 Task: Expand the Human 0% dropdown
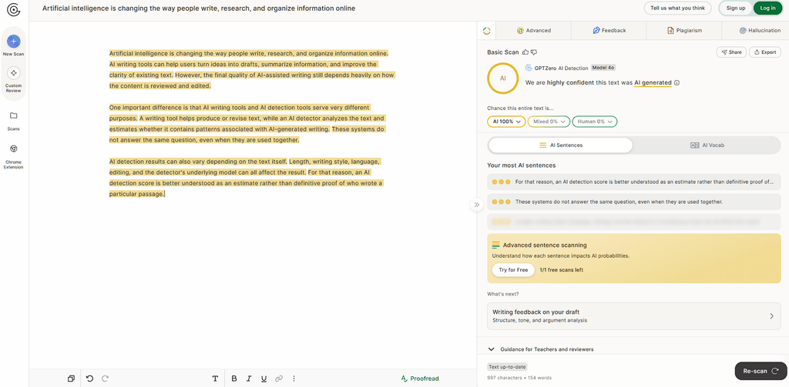(594, 122)
